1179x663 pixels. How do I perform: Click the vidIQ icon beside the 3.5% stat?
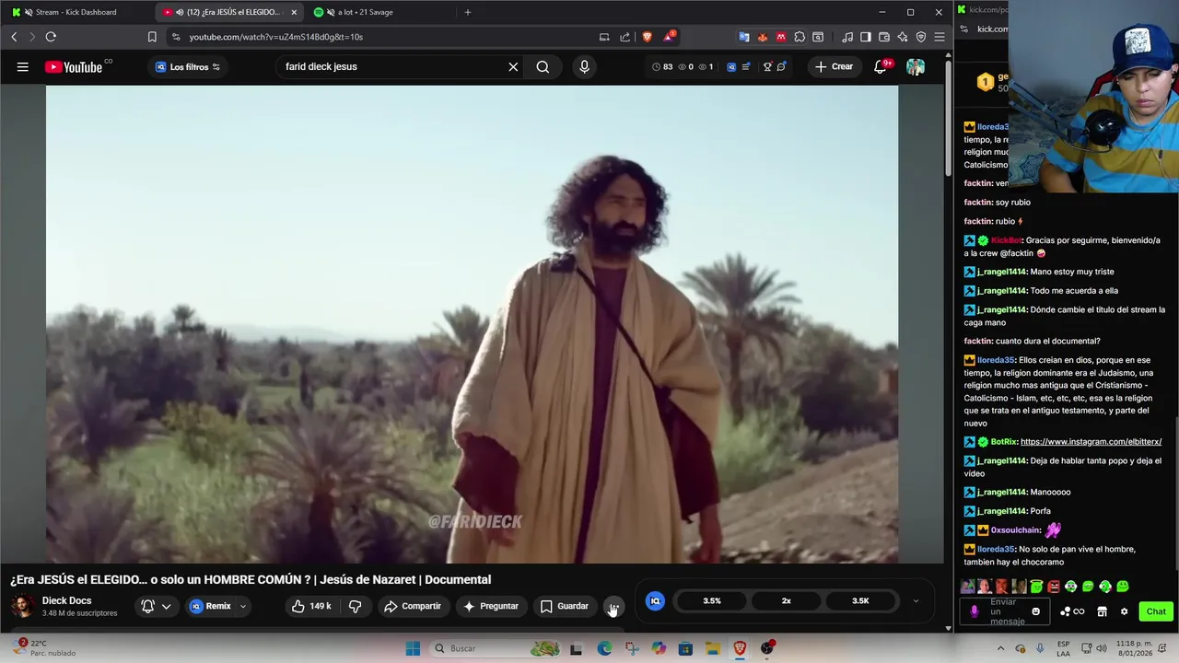coord(655,600)
